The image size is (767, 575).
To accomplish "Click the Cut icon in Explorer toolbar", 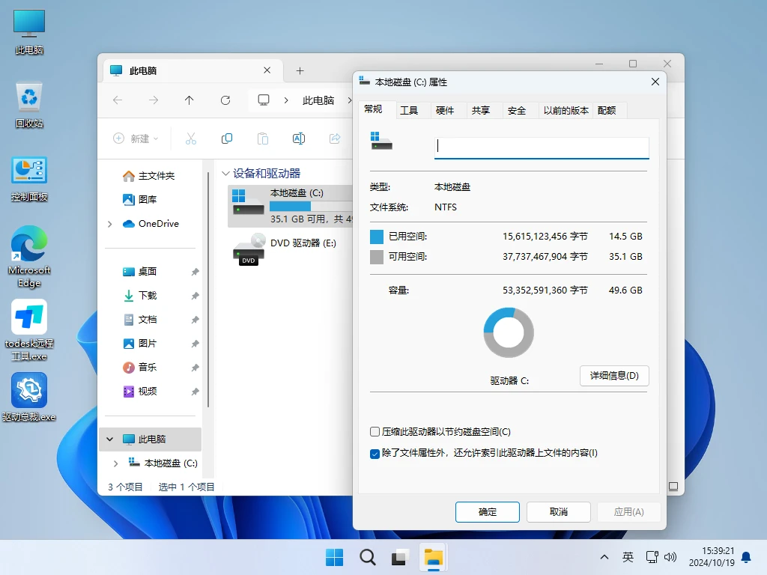I will [191, 139].
